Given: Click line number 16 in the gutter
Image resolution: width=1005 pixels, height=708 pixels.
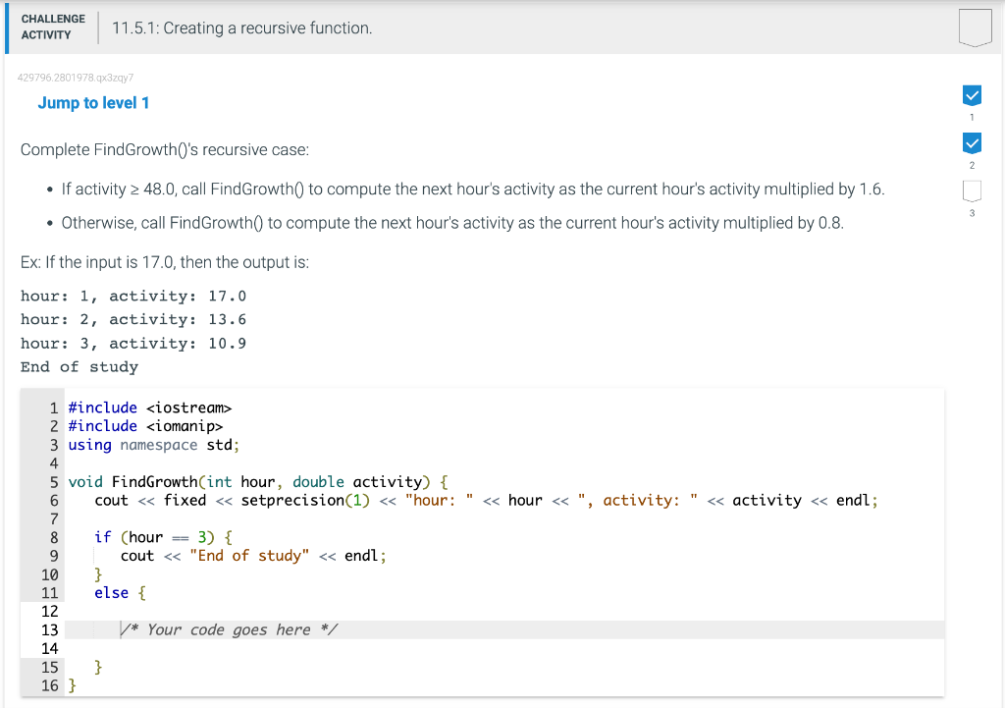Looking at the screenshot, I should coord(49,686).
